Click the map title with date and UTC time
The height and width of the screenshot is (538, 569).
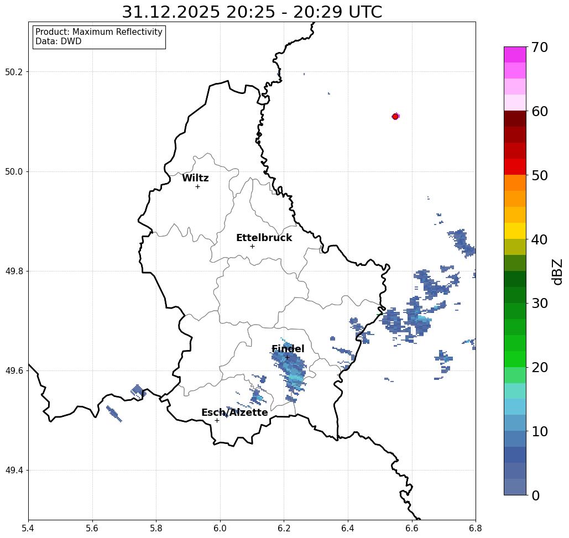click(252, 12)
